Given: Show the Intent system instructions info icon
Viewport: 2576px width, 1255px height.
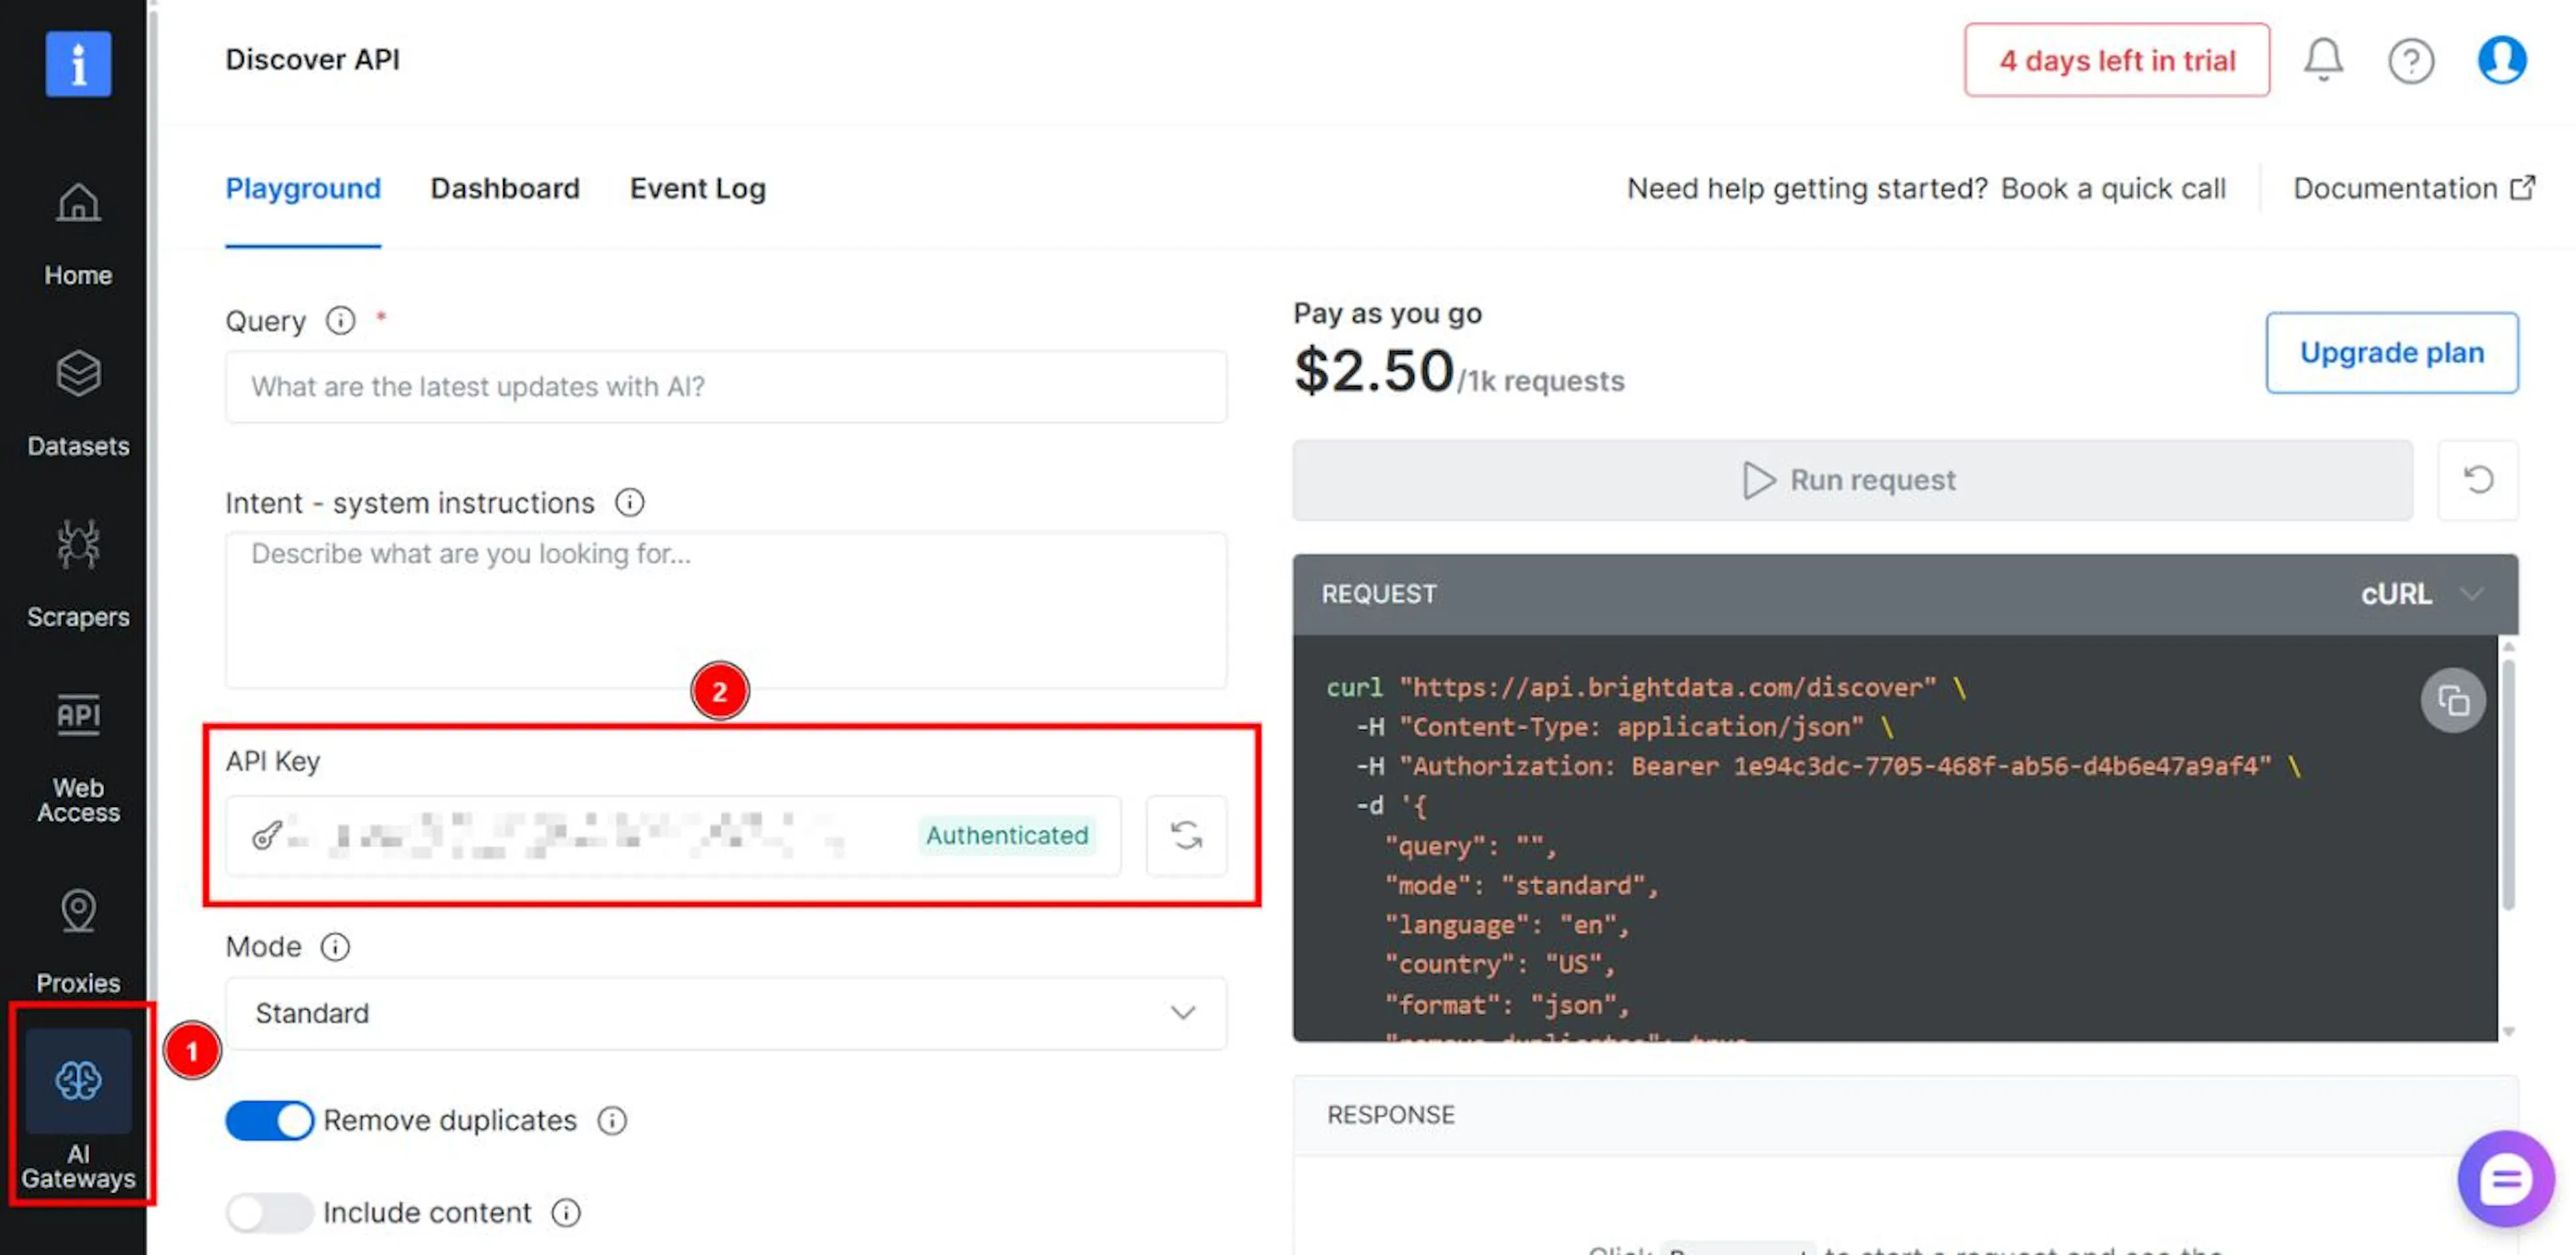Looking at the screenshot, I should [629, 502].
